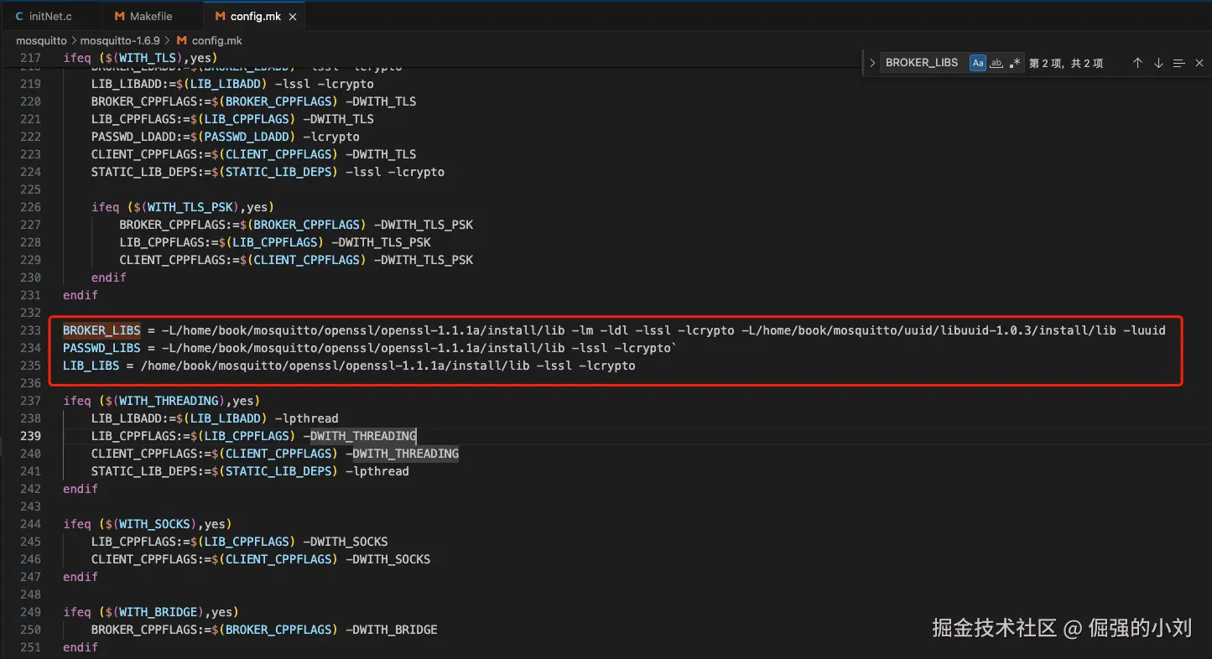Click line number 239 in gutter

point(30,436)
